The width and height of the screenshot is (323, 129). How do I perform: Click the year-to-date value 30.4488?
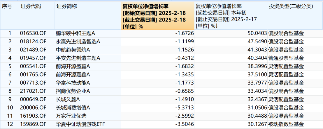pyautogui.click(x=258, y=116)
